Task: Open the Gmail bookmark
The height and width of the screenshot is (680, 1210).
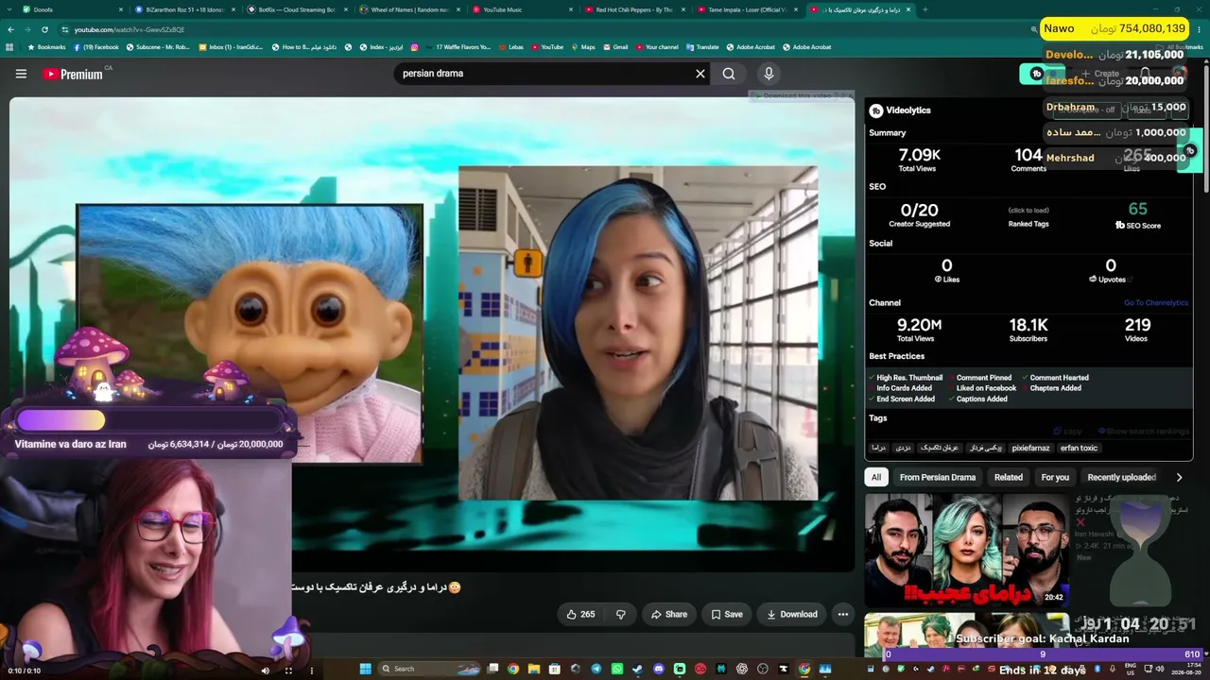Action: [x=614, y=46]
